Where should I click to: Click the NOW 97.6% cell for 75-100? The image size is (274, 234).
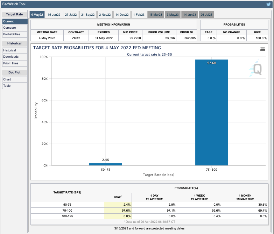pos(118,211)
